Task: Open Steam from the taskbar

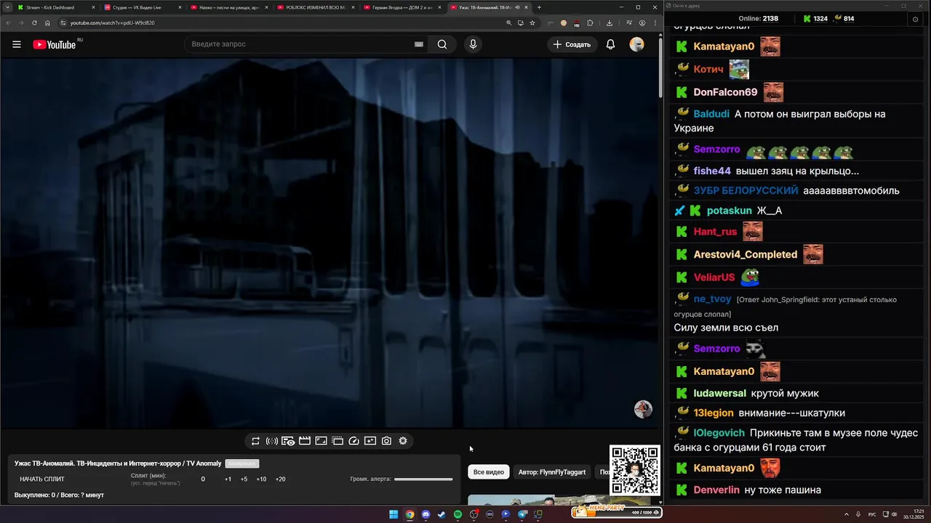Action: [x=441, y=514]
